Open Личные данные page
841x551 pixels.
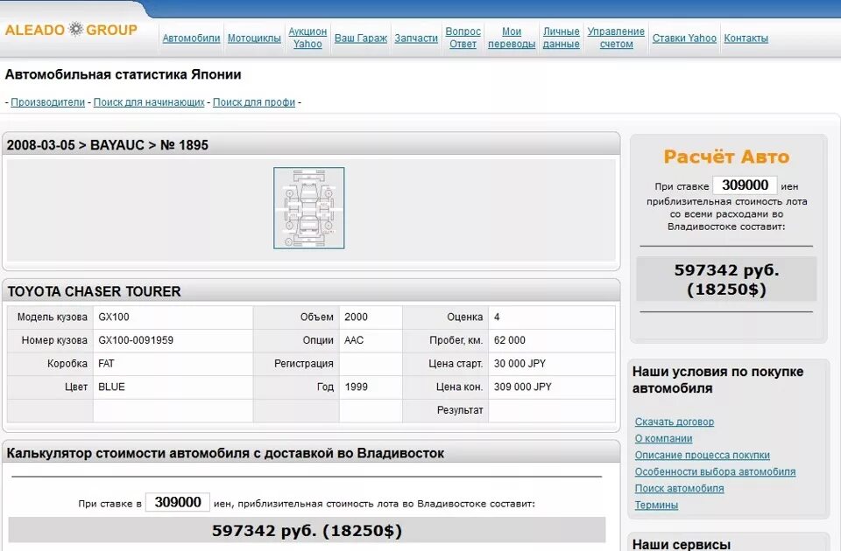click(561, 38)
